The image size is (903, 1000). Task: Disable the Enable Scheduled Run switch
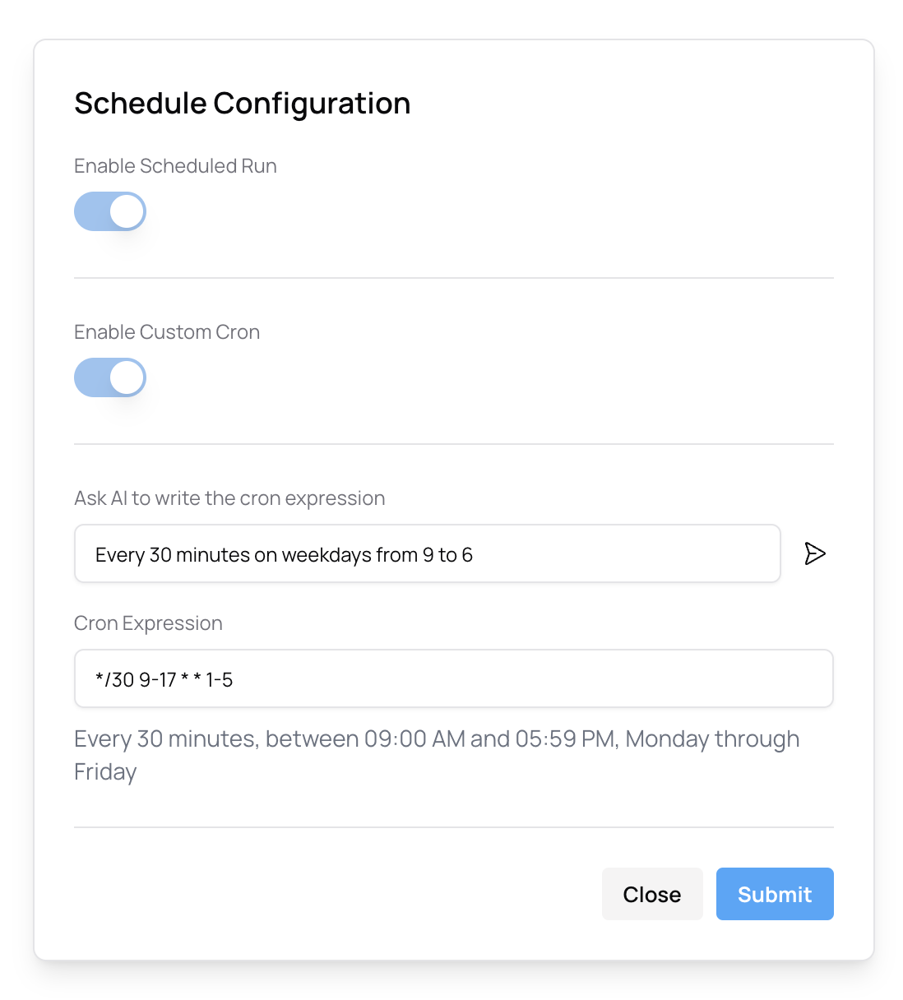click(x=110, y=211)
